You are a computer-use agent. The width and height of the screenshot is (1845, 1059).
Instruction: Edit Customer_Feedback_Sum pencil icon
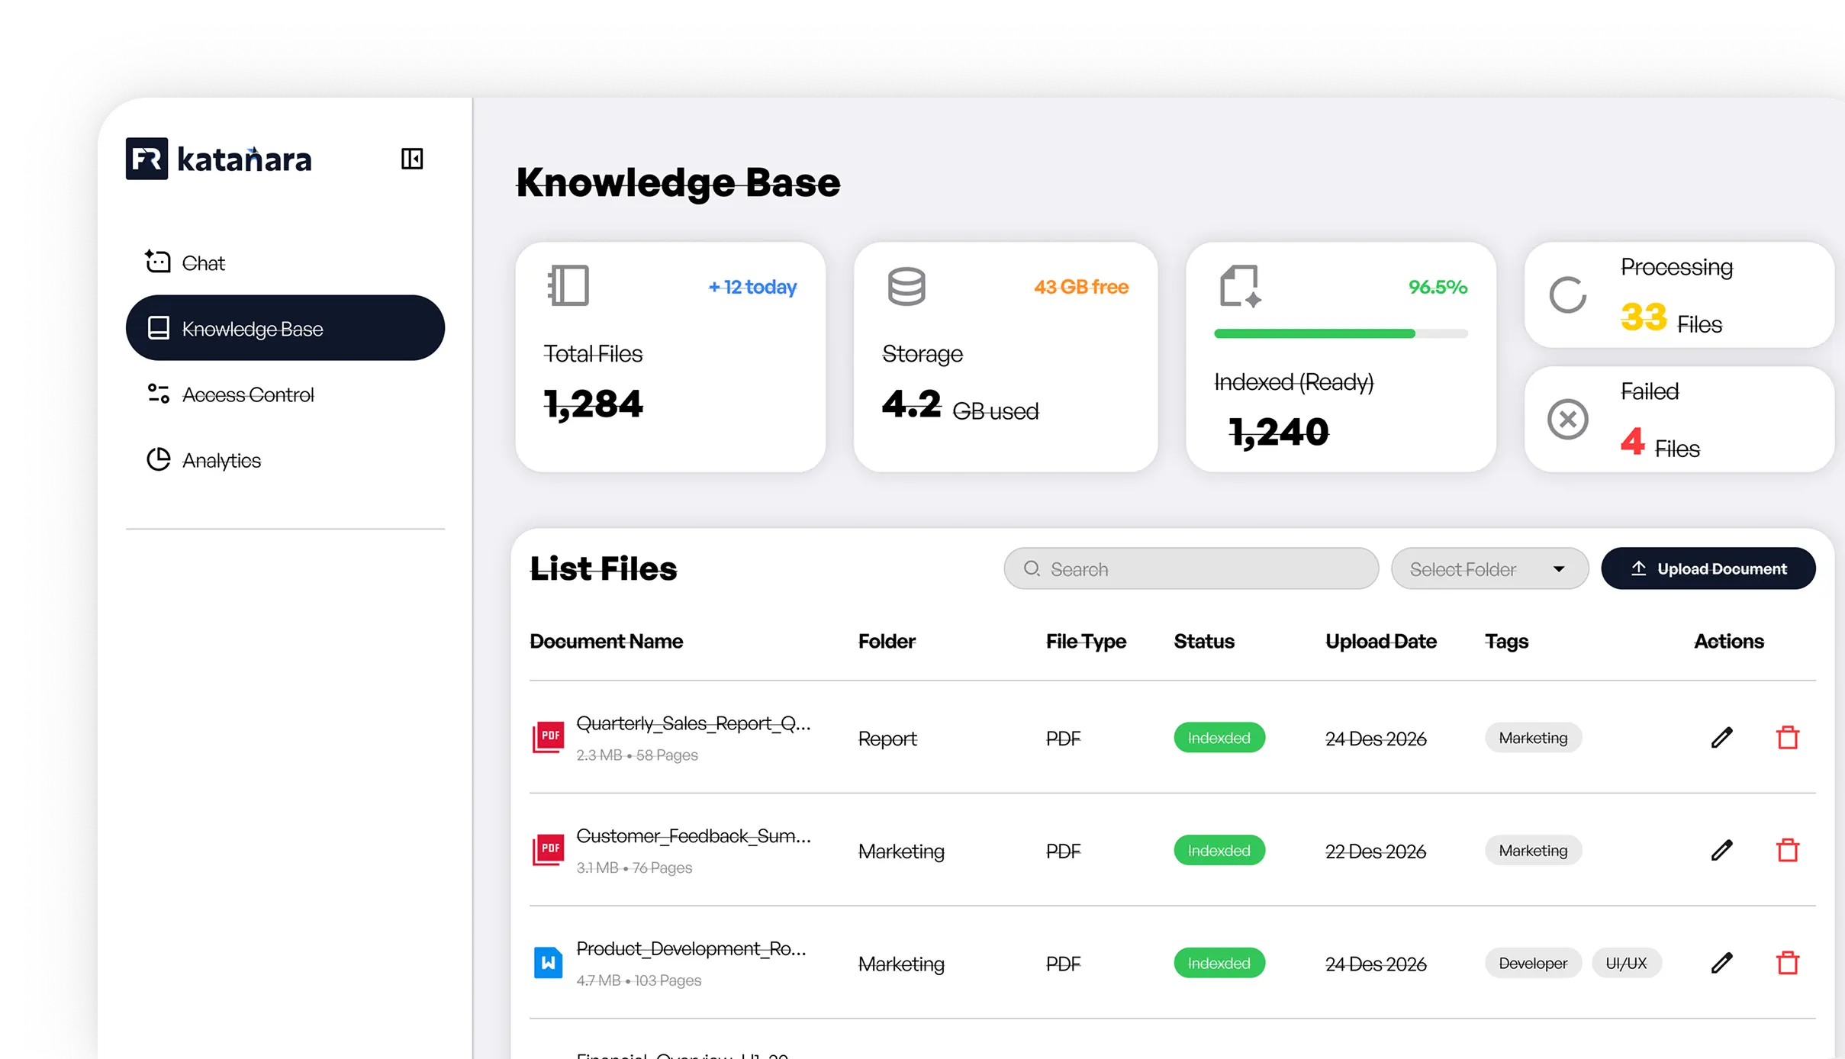1721,850
